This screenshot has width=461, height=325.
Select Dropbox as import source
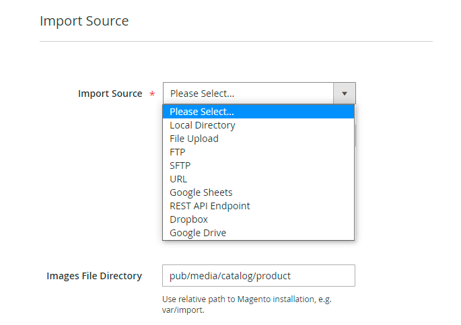point(188,219)
